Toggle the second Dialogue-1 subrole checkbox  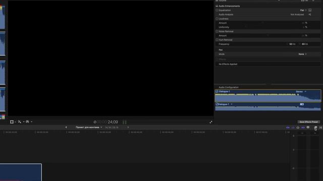pyautogui.click(x=217, y=104)
